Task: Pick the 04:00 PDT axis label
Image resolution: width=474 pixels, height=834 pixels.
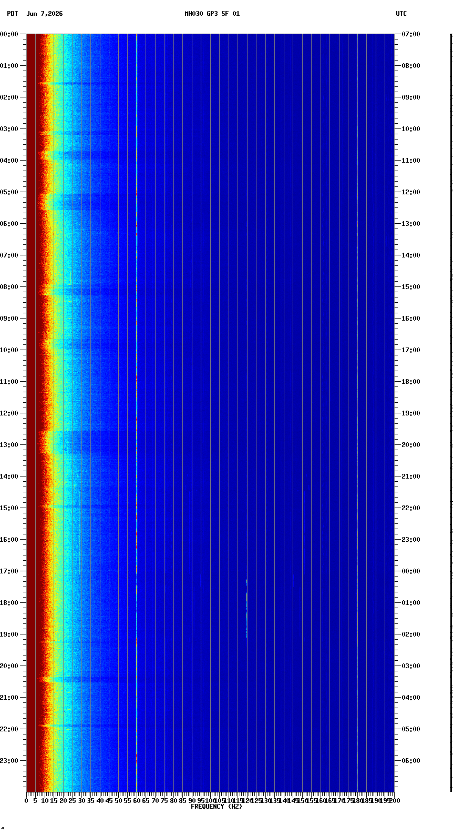Action: point(9,161)
